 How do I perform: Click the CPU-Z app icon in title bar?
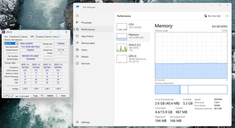4,32
